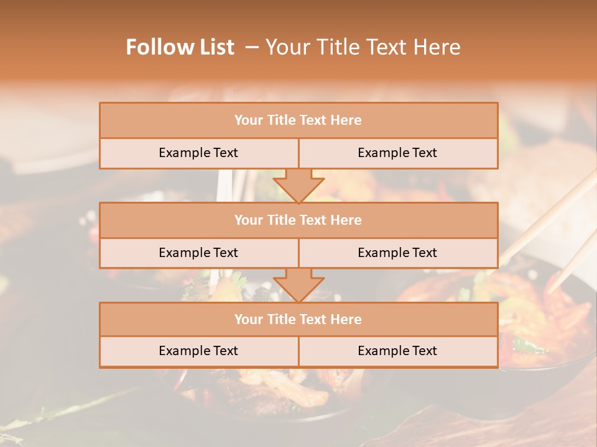
Task: Select the bottom block's title header bar
Action: point(298,319)
